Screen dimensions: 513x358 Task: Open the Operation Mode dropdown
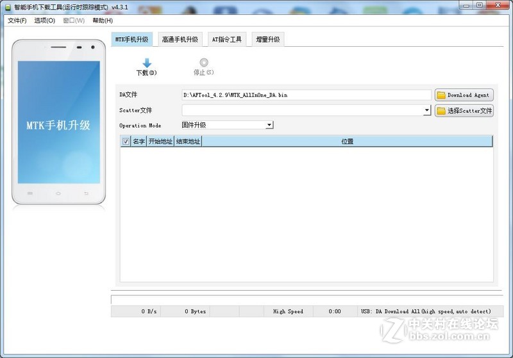click(x=228, y=125)
